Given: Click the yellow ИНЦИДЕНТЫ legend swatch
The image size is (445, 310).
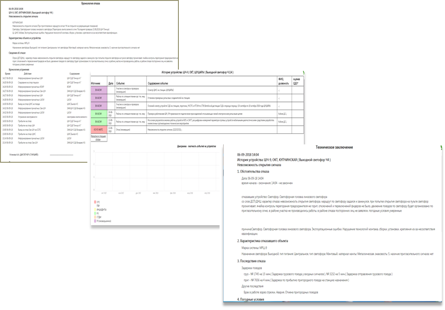Looking at the screenshot, I should [95, 209].
